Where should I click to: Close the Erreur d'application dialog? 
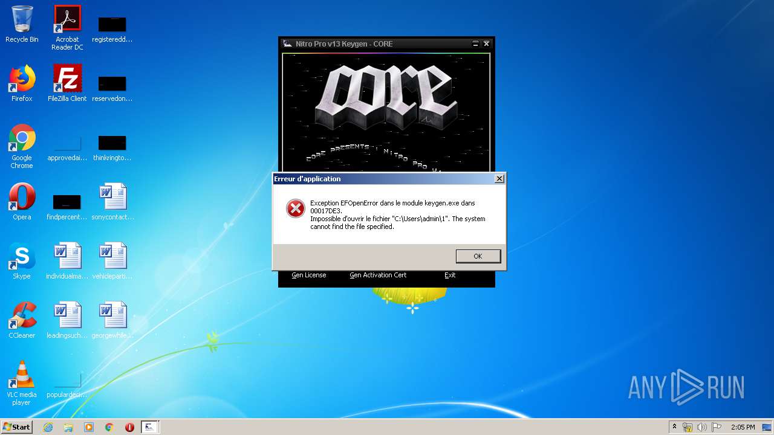pyautogui.click(x=499, y=179)
